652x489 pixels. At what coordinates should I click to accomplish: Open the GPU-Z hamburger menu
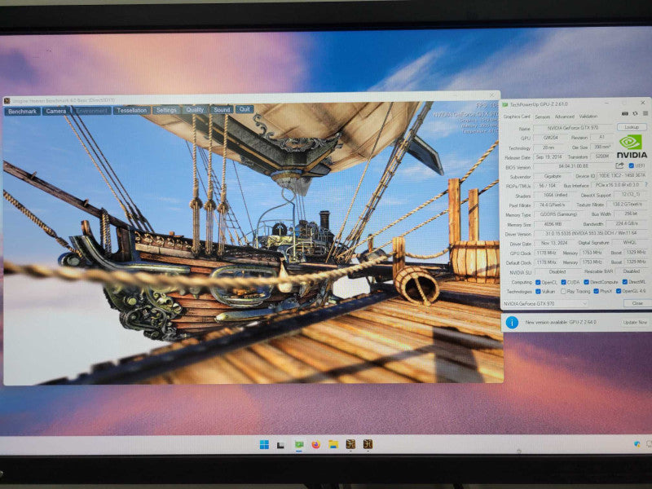[645, 113]
